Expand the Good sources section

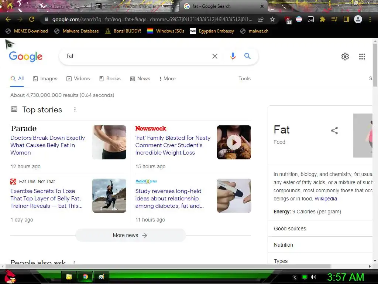tap(320, 229)
